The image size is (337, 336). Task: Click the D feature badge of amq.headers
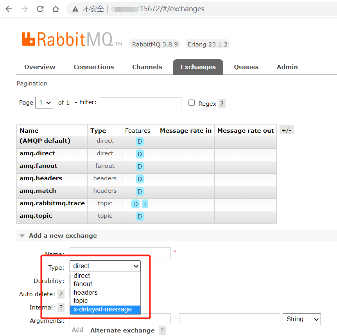pos(140,179)
